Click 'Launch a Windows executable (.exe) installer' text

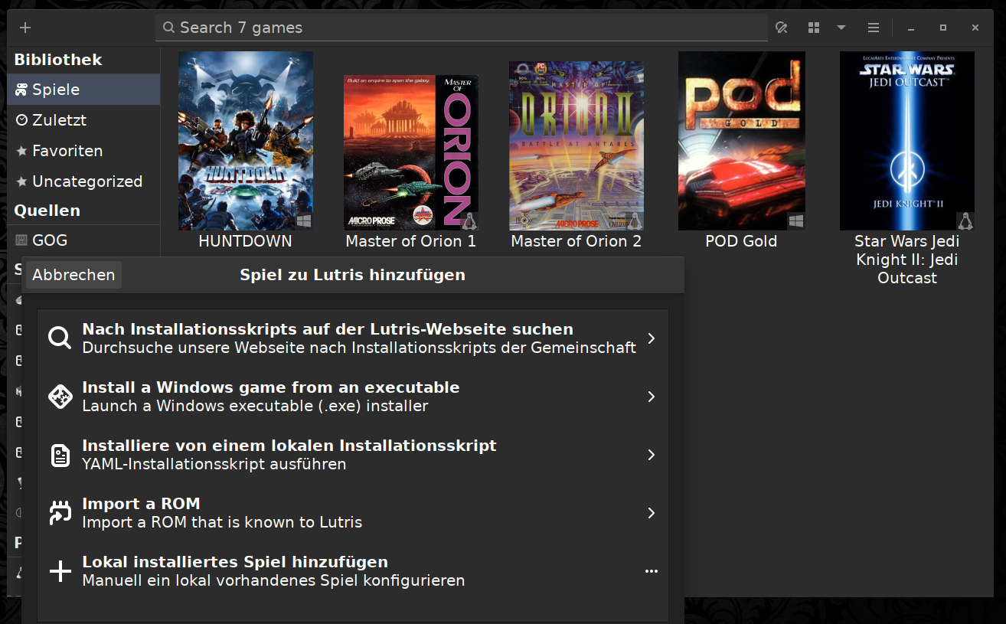255,406
